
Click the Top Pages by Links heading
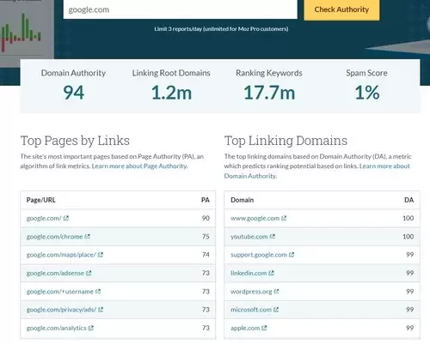[x=75, y=141]
